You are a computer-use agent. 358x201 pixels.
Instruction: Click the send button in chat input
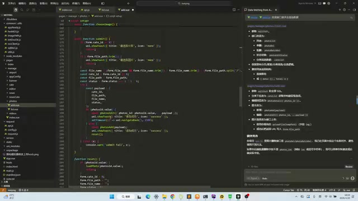[x=352, y=178]
